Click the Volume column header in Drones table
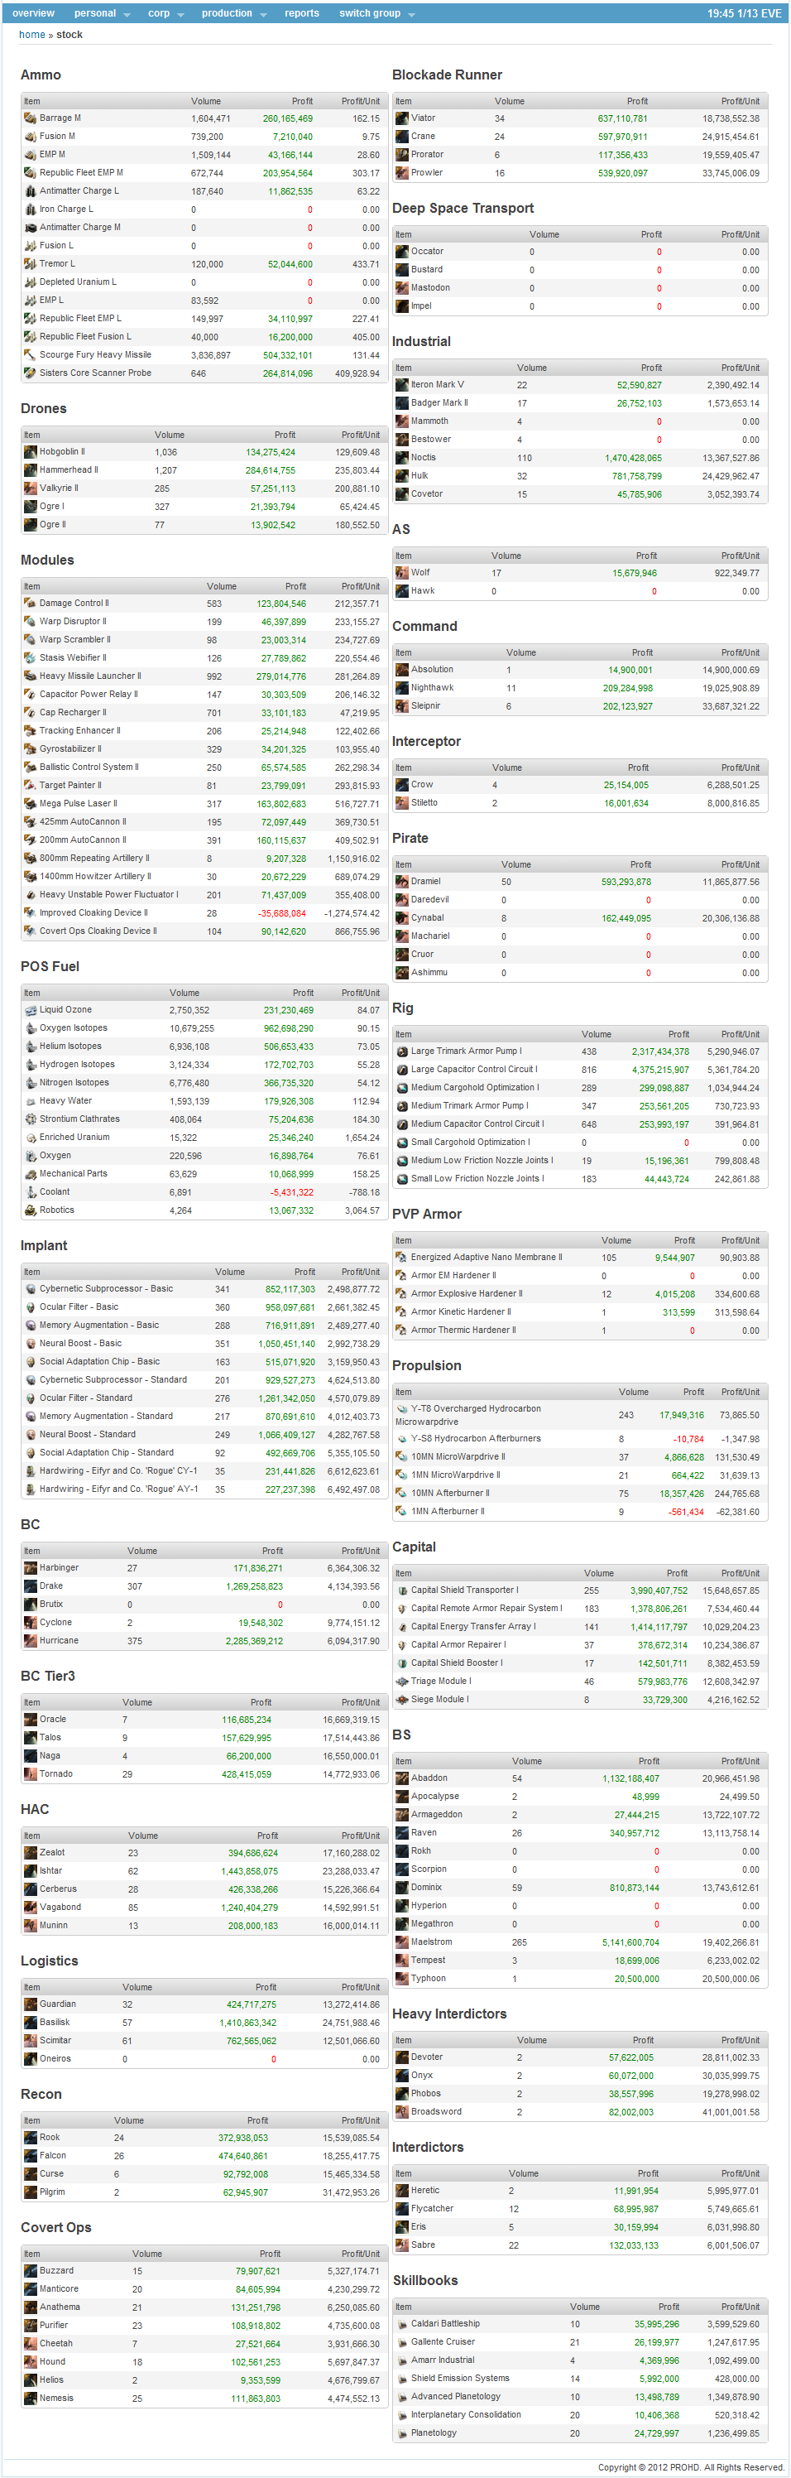This screenshot has height=2478, width=791. (x=169, y=435)
